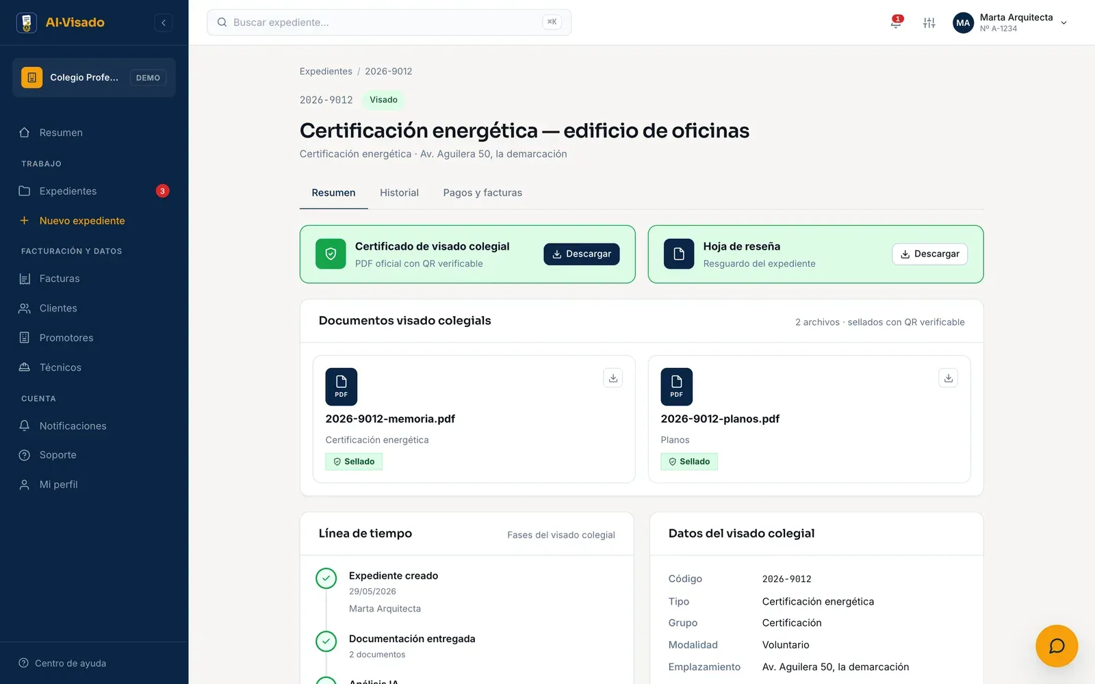Expand the Marta Arquitecta account menu

[1010, 23]
